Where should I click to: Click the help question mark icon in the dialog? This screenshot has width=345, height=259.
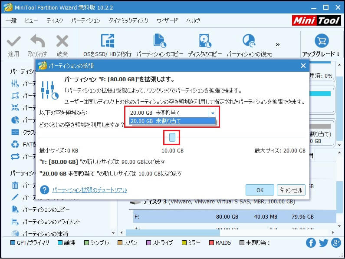click(x=44, y=190)
